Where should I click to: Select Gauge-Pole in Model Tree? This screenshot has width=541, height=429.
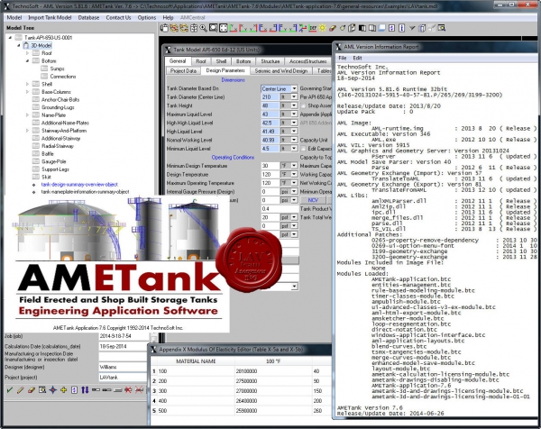[x=53, y=161]
